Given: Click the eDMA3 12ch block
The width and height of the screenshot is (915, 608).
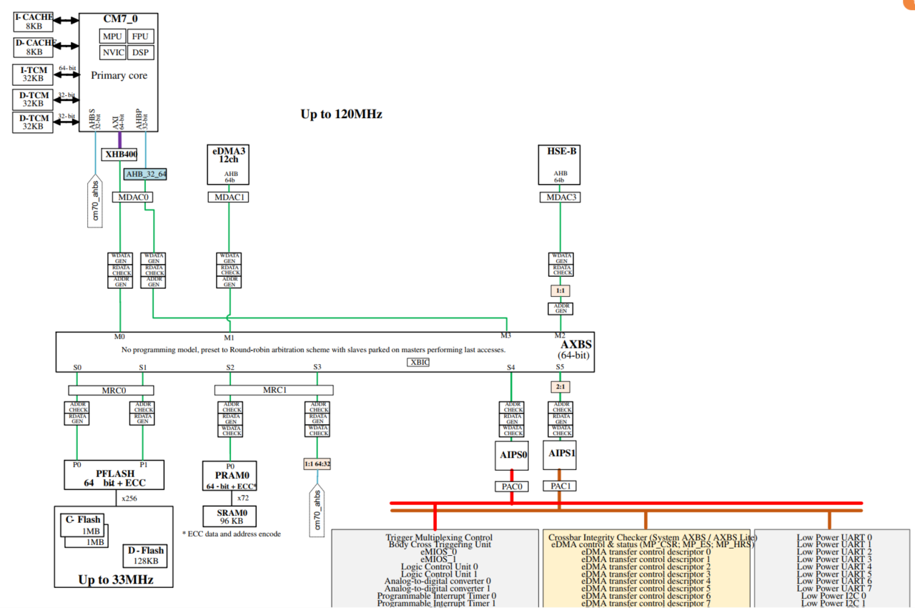Looking at the screenshot, I should (x=229, y=165).
